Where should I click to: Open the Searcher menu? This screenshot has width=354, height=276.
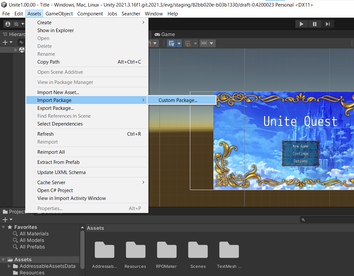tap(131, 14)
